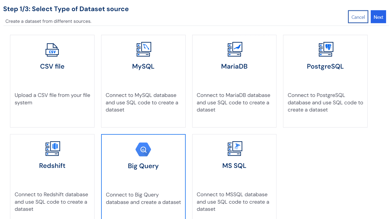This screenshot has height=219, width=389.
Task: Select the PostgreSQL card heading
Action: [x=325, y=66]
